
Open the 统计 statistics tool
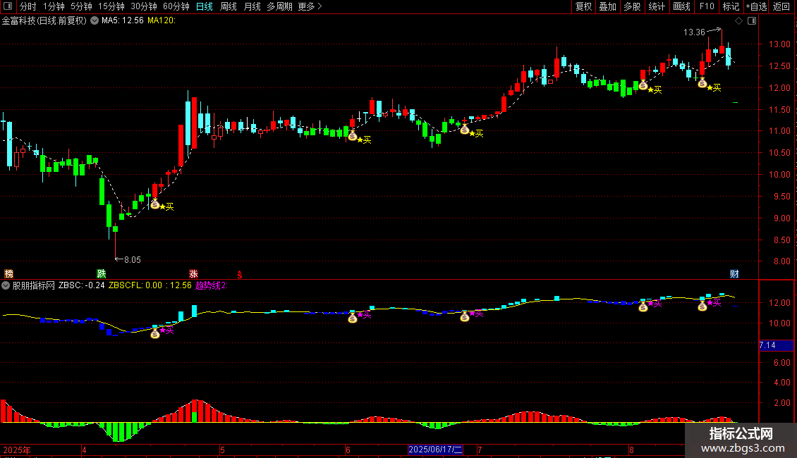point(656,6)
